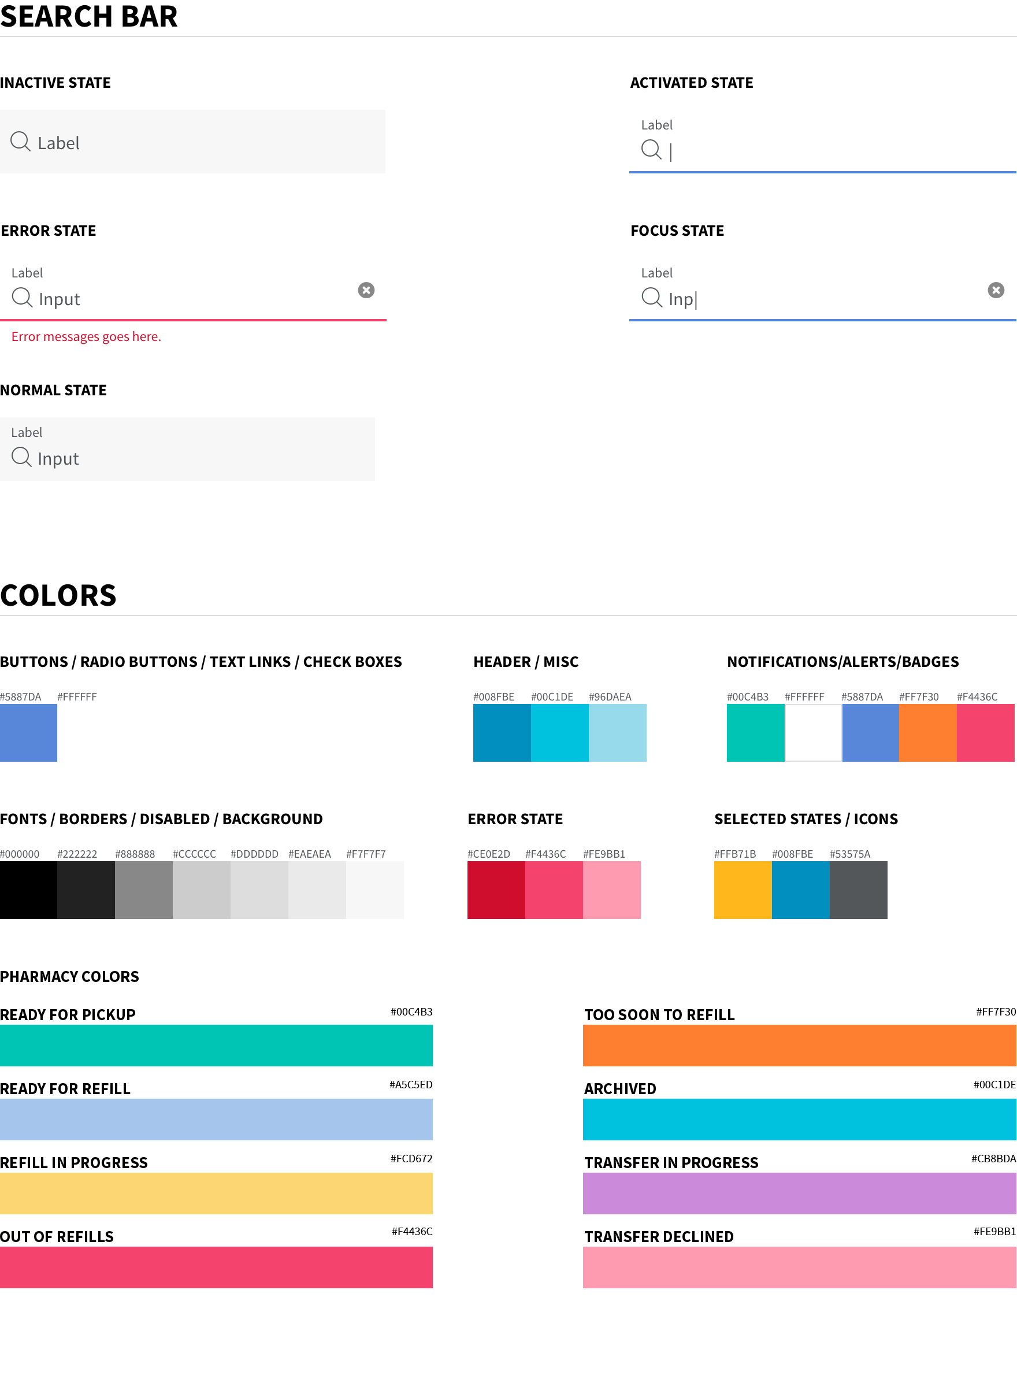Clear the Focus State input with the X icon
Image resolution: width=1017 pixels, height=1390 pixels.
996,290
